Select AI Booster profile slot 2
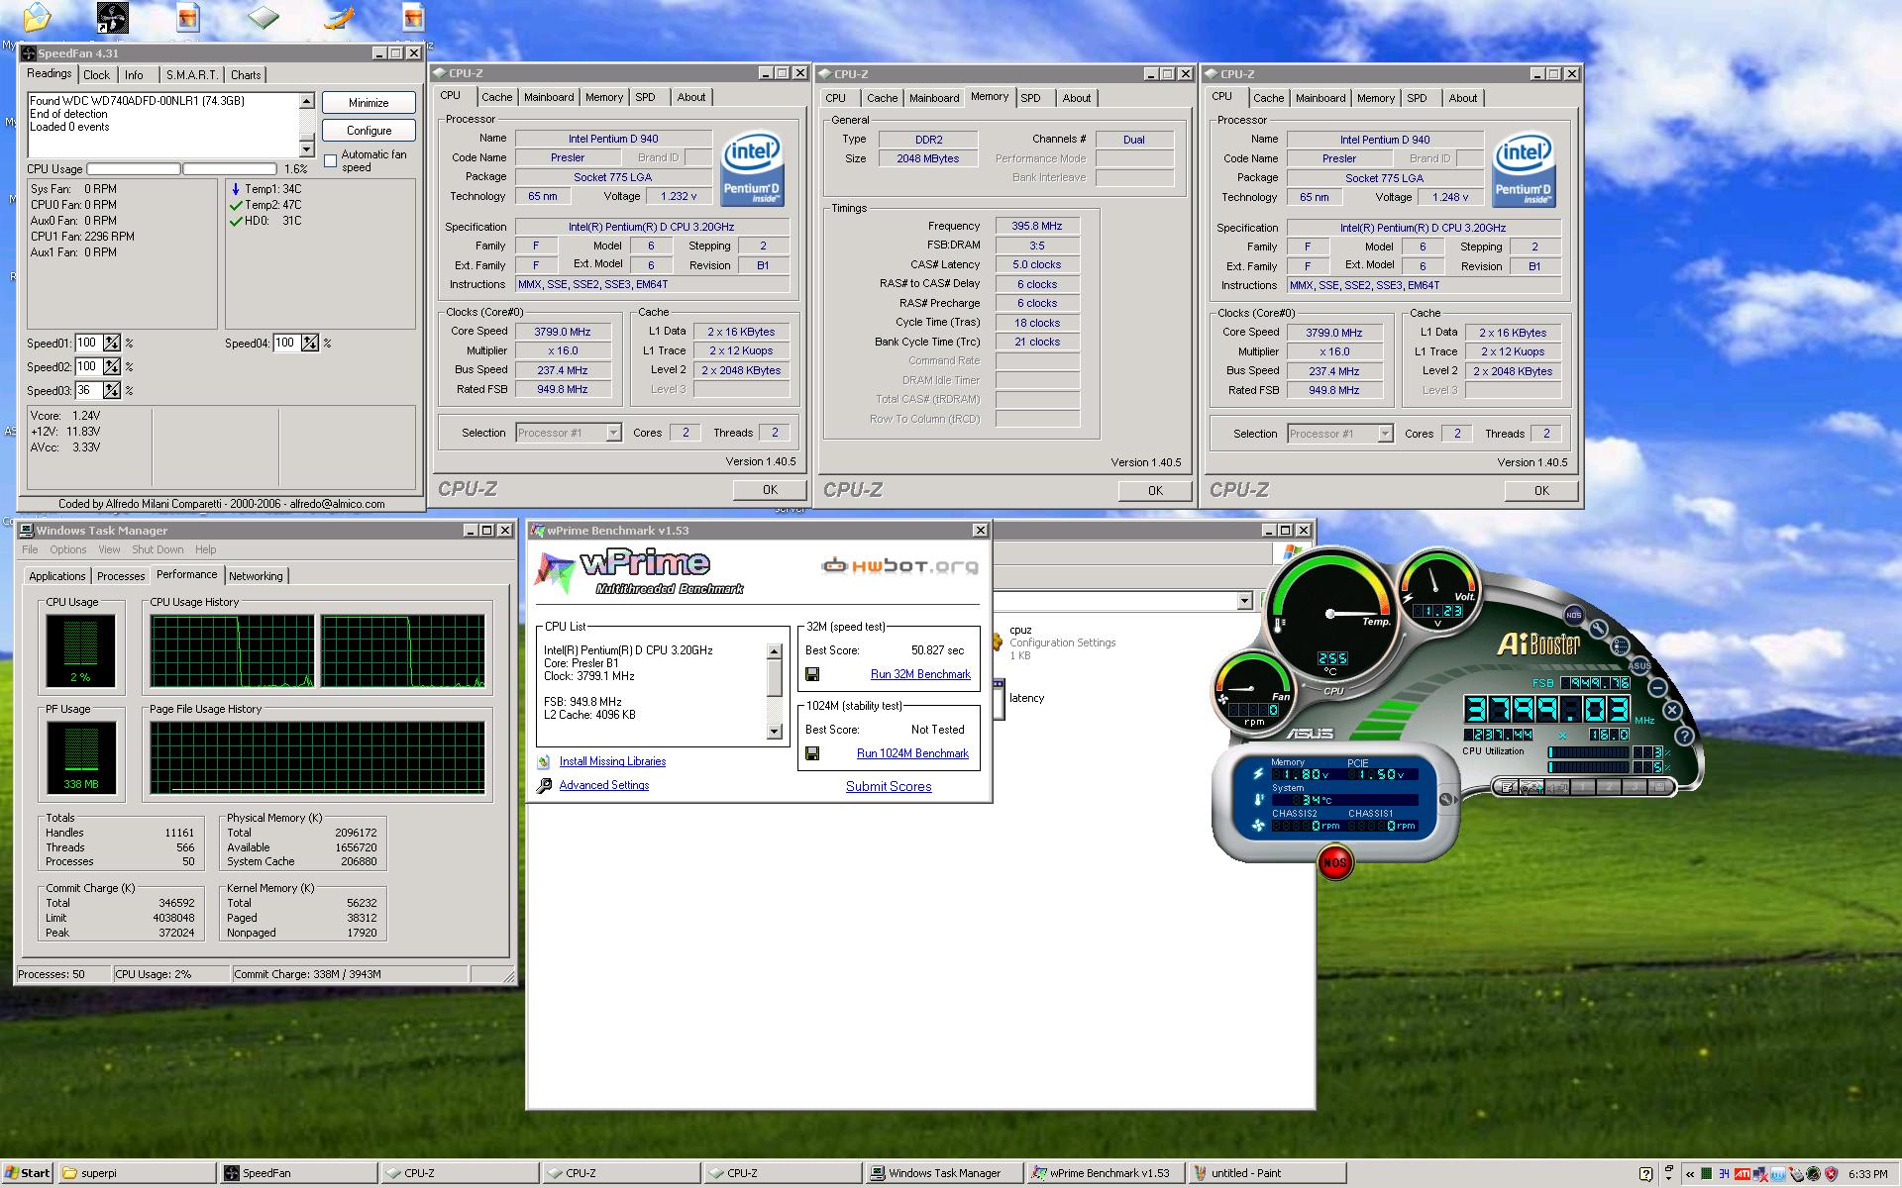The image size is (1902, 1188). (x=1609, y=787)
